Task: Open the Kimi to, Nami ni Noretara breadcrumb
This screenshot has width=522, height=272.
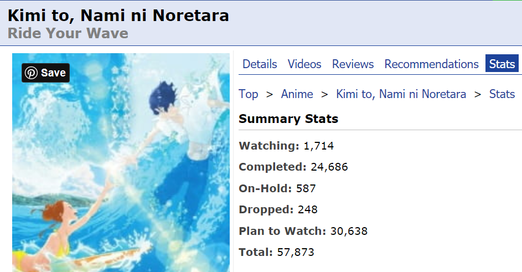Action: 401,94
